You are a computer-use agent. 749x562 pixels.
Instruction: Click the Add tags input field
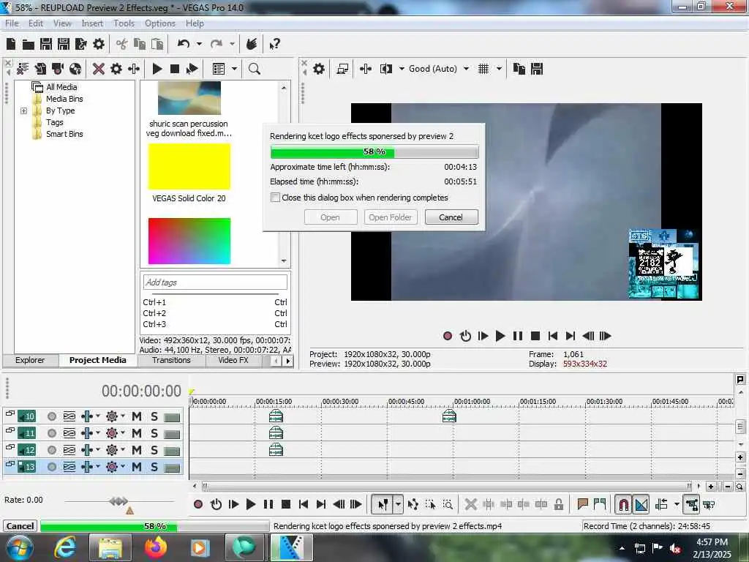tap(216, 282)
